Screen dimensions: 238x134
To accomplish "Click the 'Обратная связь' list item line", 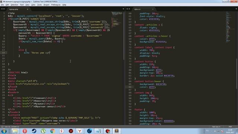I will tap(39, 106).
